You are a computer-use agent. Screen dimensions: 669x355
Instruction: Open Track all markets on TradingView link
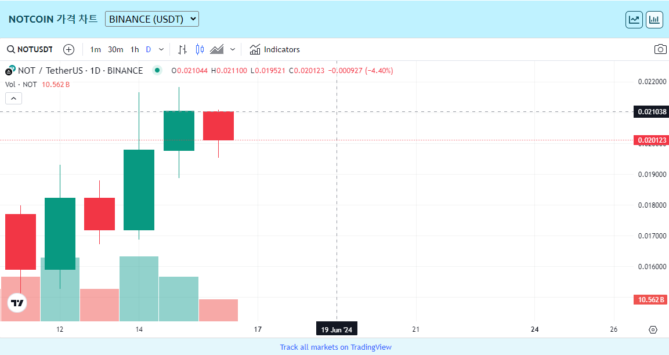tap(335, 347)
